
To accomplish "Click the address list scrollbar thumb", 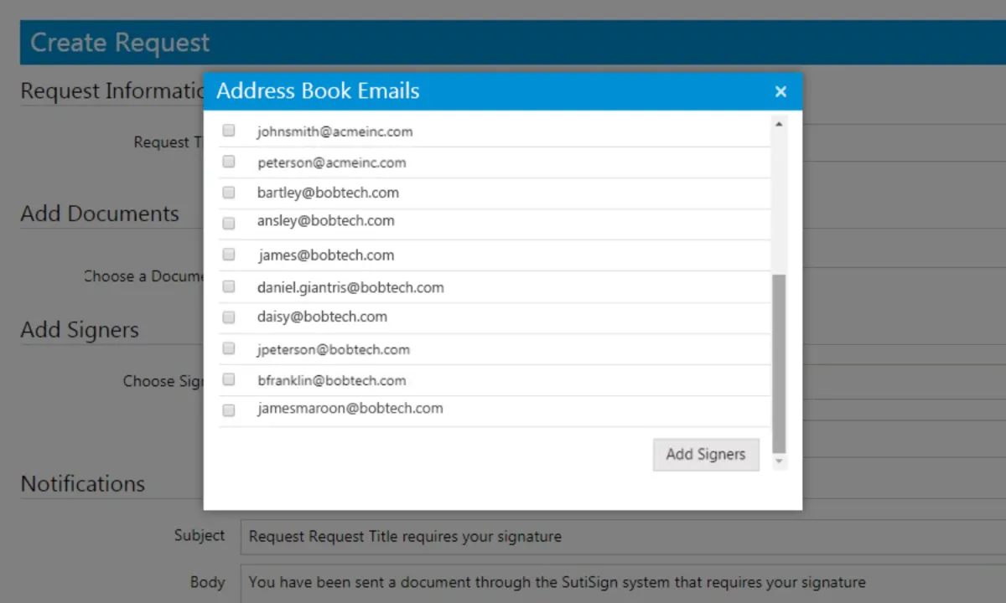I will point(779,363).
